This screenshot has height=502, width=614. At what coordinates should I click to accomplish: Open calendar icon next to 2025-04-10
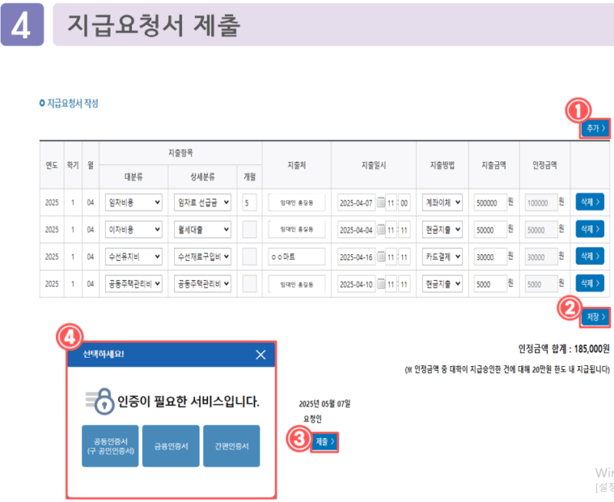tap(381, 283)
